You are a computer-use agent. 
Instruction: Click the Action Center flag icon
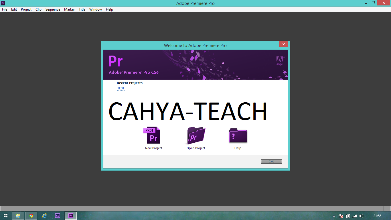[341, 216]
